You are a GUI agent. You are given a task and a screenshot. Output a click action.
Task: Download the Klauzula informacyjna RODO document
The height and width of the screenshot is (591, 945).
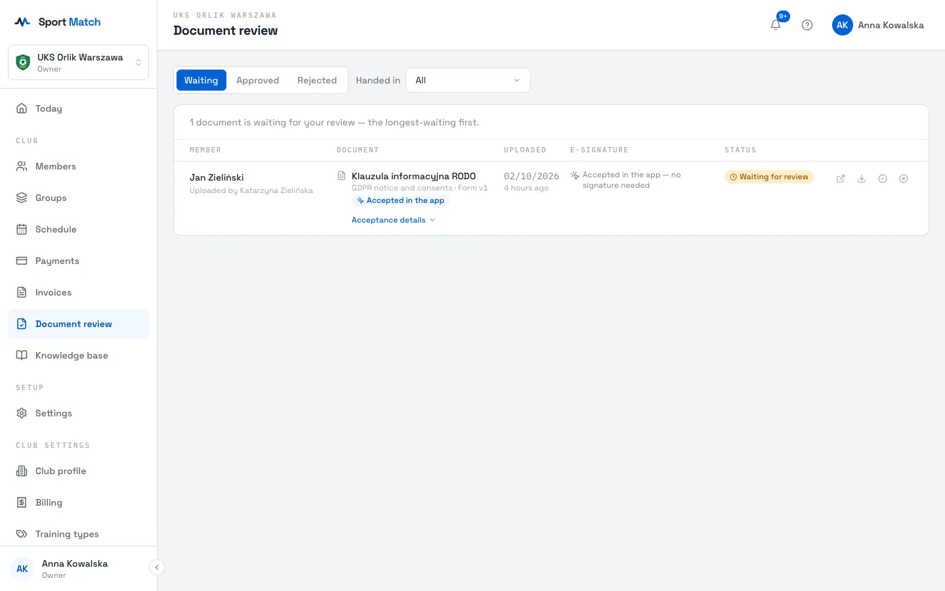[862, 179]
